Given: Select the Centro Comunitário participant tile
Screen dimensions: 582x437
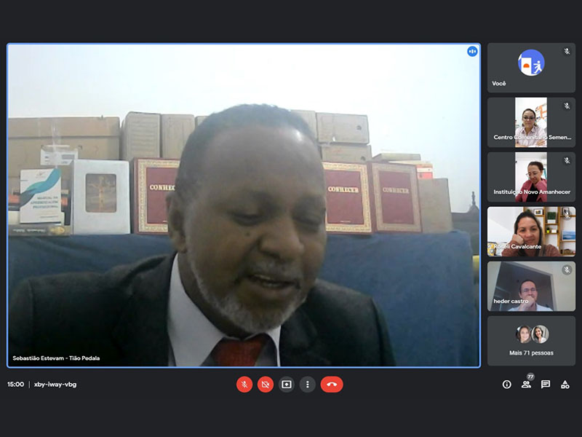Looking at the screenshot, I should tap(531, 122).
